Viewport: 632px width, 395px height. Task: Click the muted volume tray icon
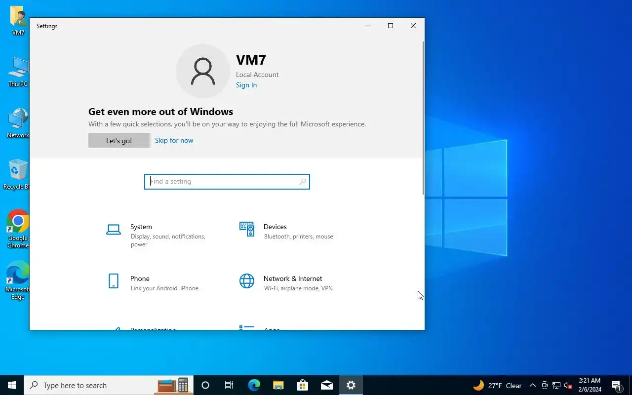point(568,385)
